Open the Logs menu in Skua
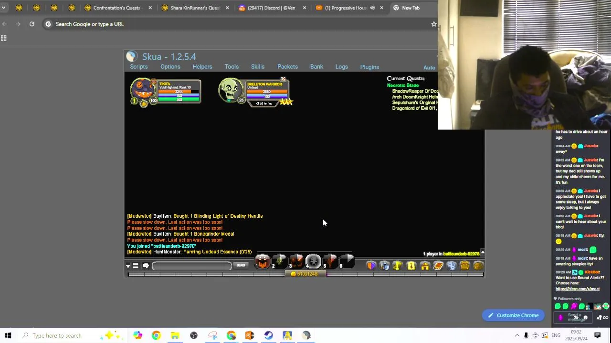The image size is (611, 343). tap(341, 67)
